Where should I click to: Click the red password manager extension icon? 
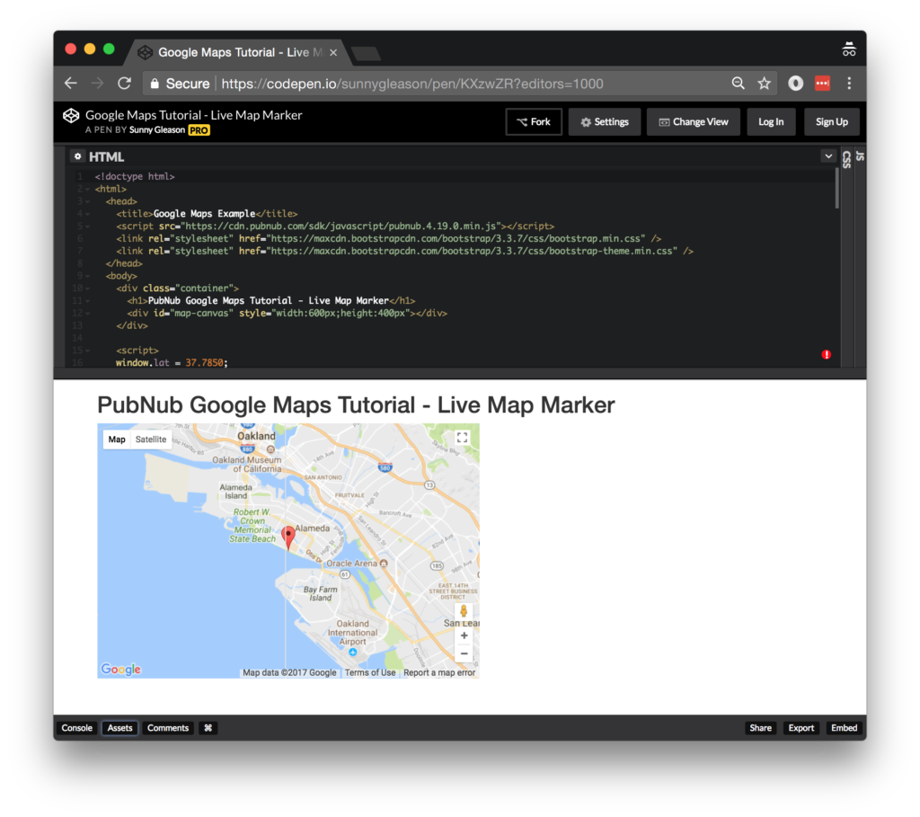pyautogui.click(x=823, y=84)
